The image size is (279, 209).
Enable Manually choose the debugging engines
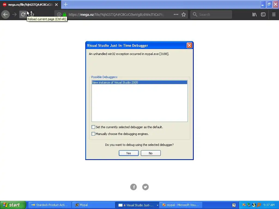(x=93, y=134)
